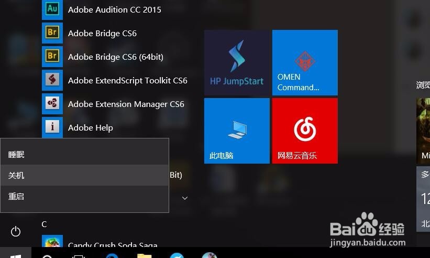The height and width of the screenshot is (258, 430).
Task: Open the Adobe Help icon
Action: point(52,127)
